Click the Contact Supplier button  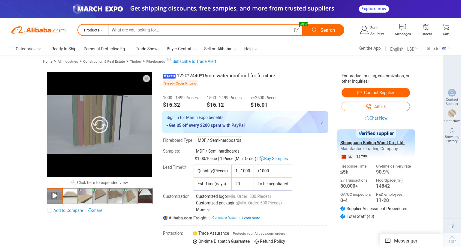pyautogui.click(x=376, y=93)
